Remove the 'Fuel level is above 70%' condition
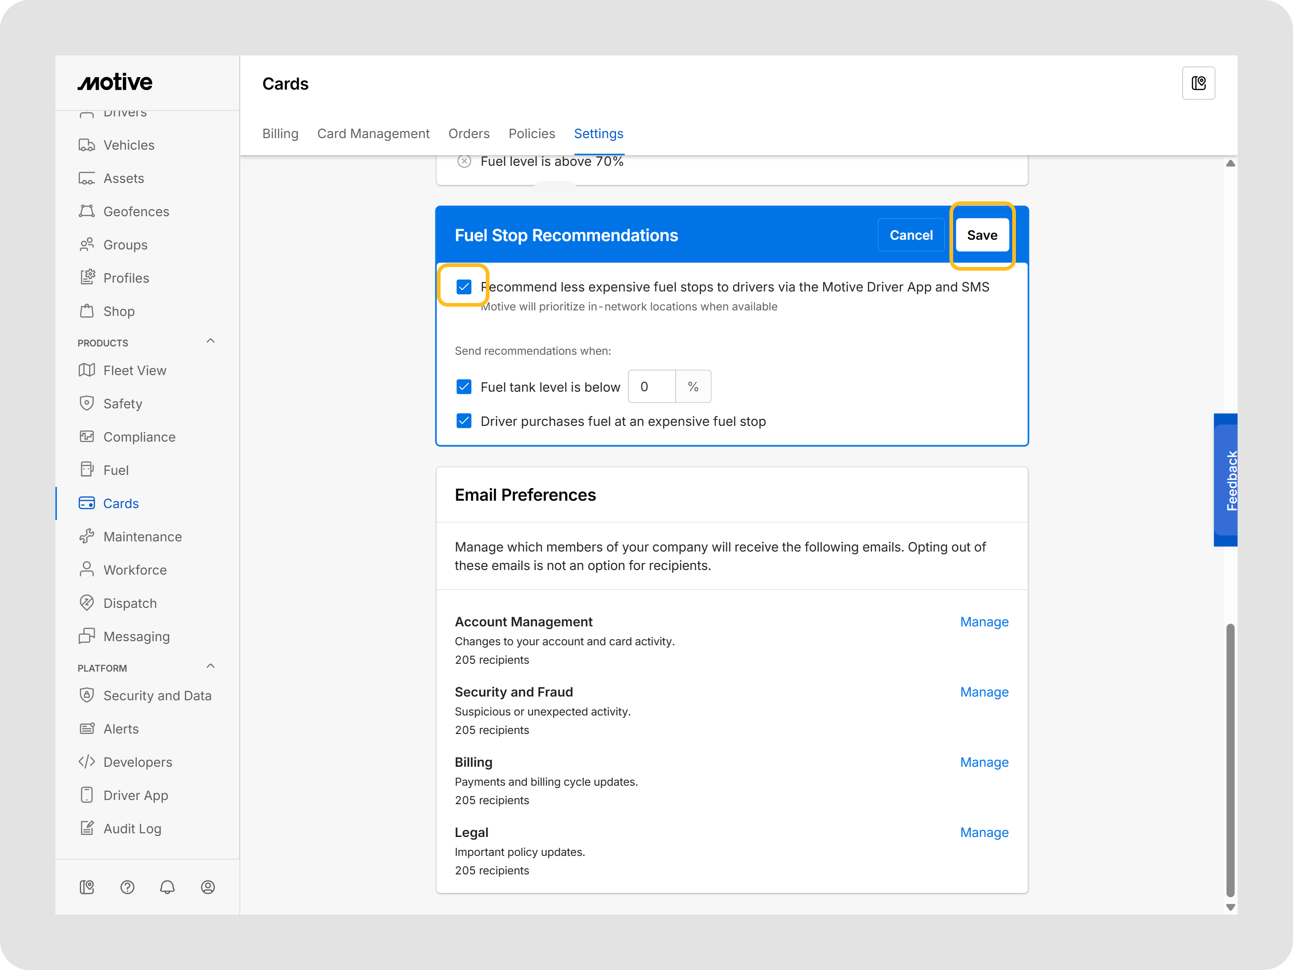 pos(464,161)
